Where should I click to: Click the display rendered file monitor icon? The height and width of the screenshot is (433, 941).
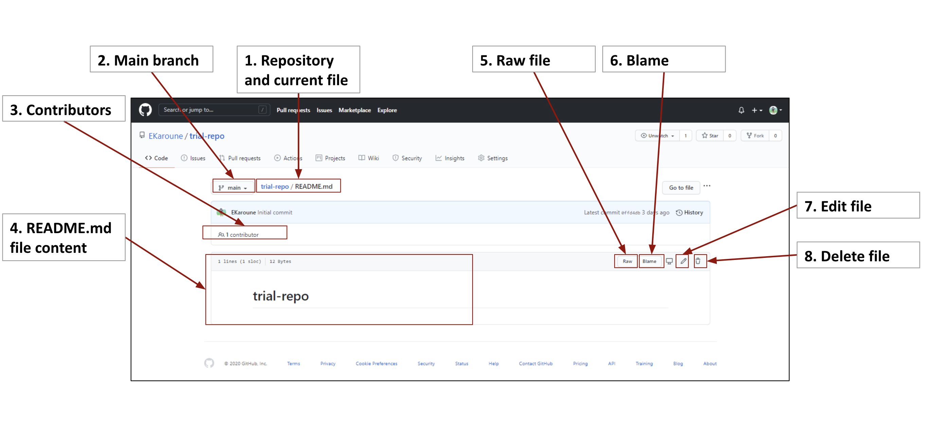point(669,261)
